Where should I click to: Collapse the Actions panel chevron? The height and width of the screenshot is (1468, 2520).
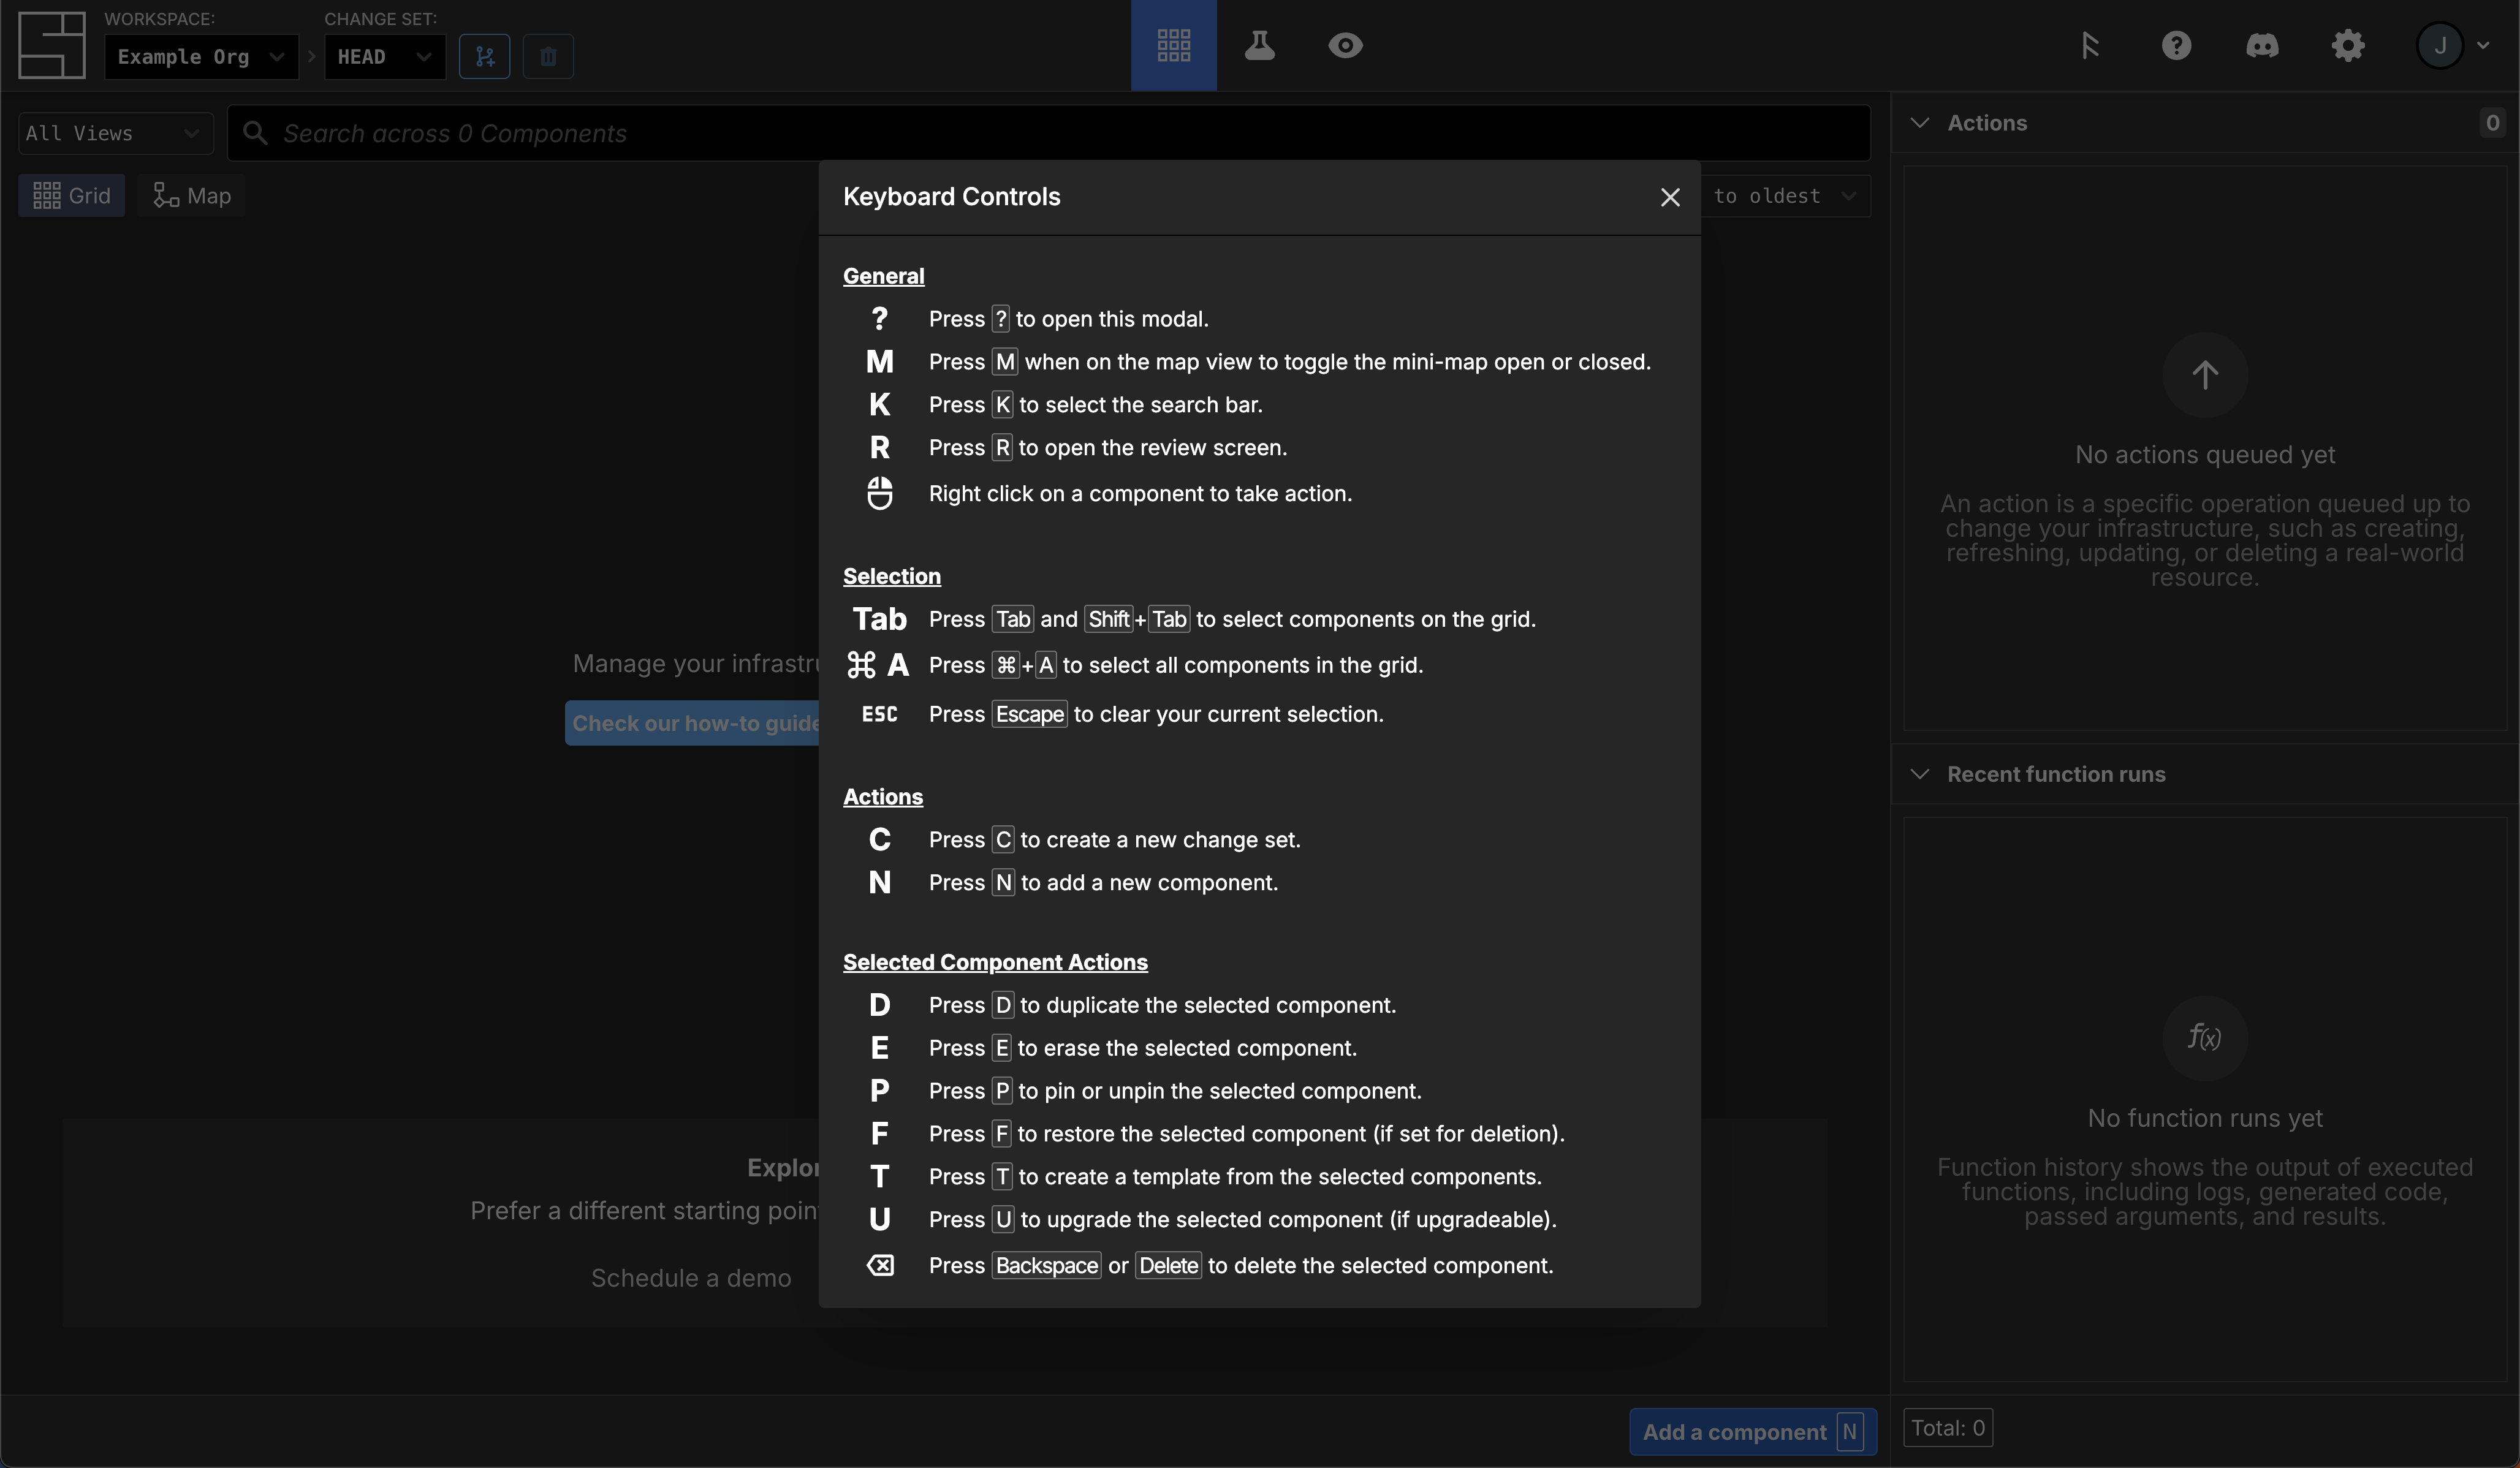[x=1919, y=123]
